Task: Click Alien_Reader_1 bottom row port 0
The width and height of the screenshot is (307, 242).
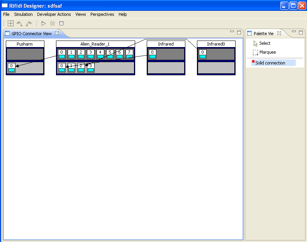Action: point(62,68)
